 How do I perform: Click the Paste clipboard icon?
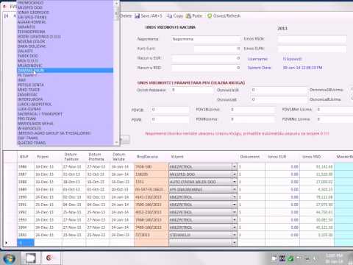click(x=188, y=16)
